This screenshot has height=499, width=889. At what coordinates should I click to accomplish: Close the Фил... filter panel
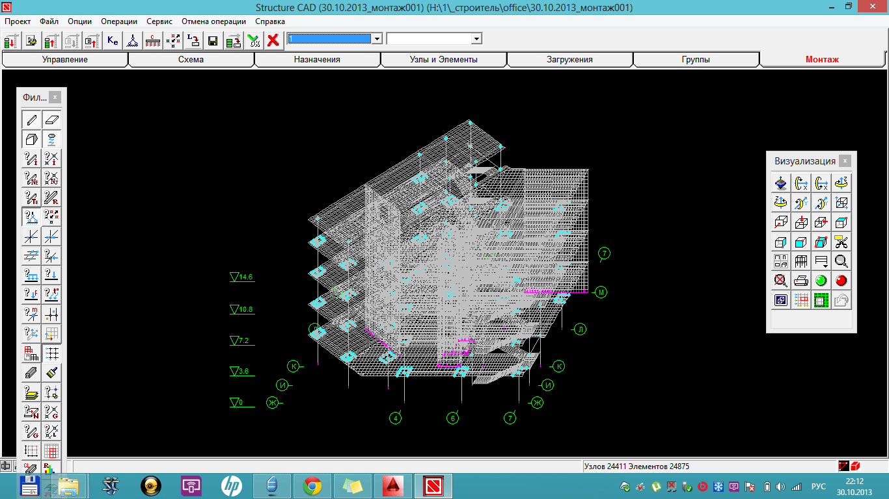(x=55, y=97)
